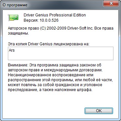Click the 'защищены.' text line
The height and width of the screenshot is (121, 121).
tap(18, 33)
